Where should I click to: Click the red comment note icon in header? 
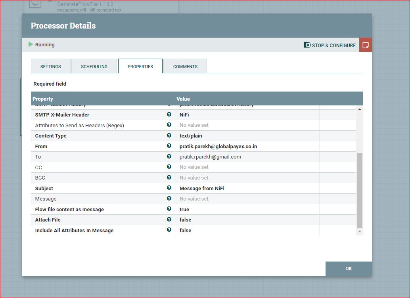365,44
